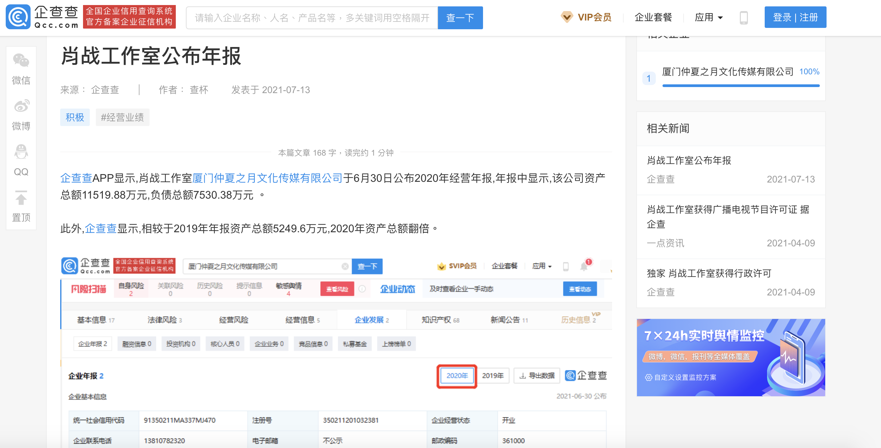The width and height of the screenshot is (881, 448).
Task: Share article via Weibo icon
Action: click(21, 106)
